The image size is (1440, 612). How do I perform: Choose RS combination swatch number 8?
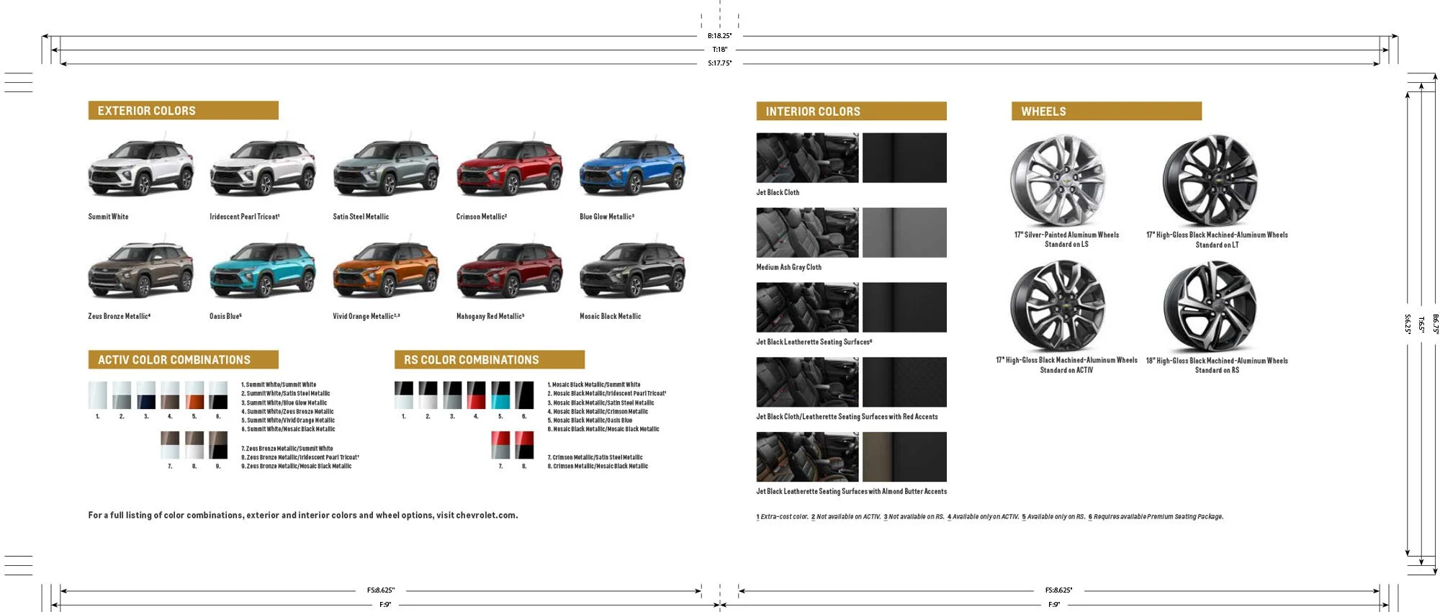coord(524,446)
